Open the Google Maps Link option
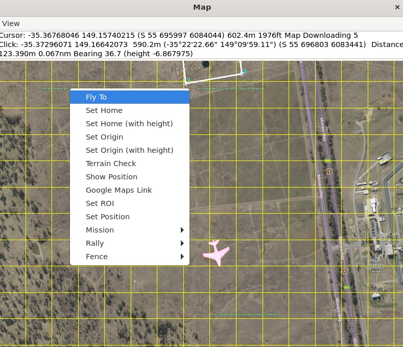 point(118,190)
